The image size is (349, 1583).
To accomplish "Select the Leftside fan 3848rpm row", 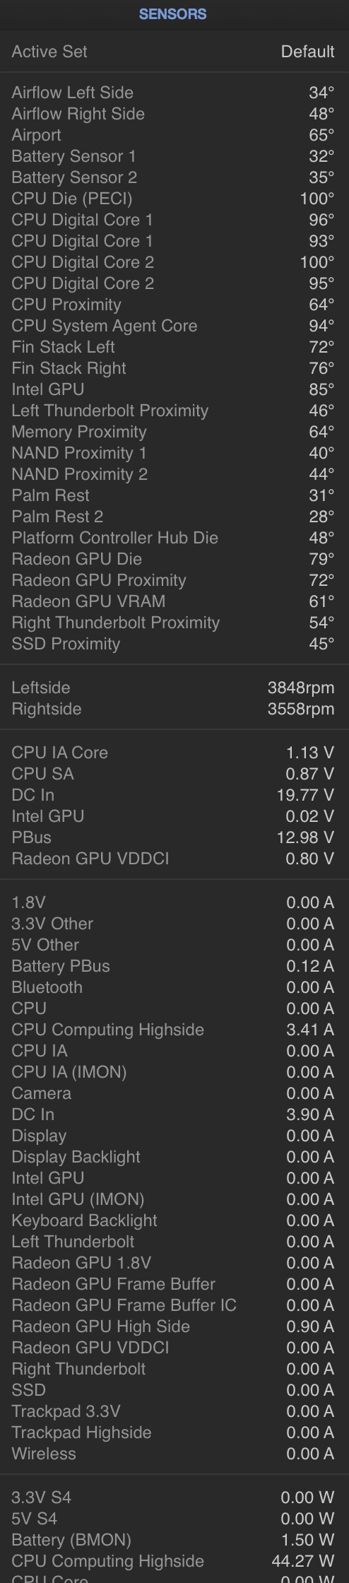I will click(174, 688).
